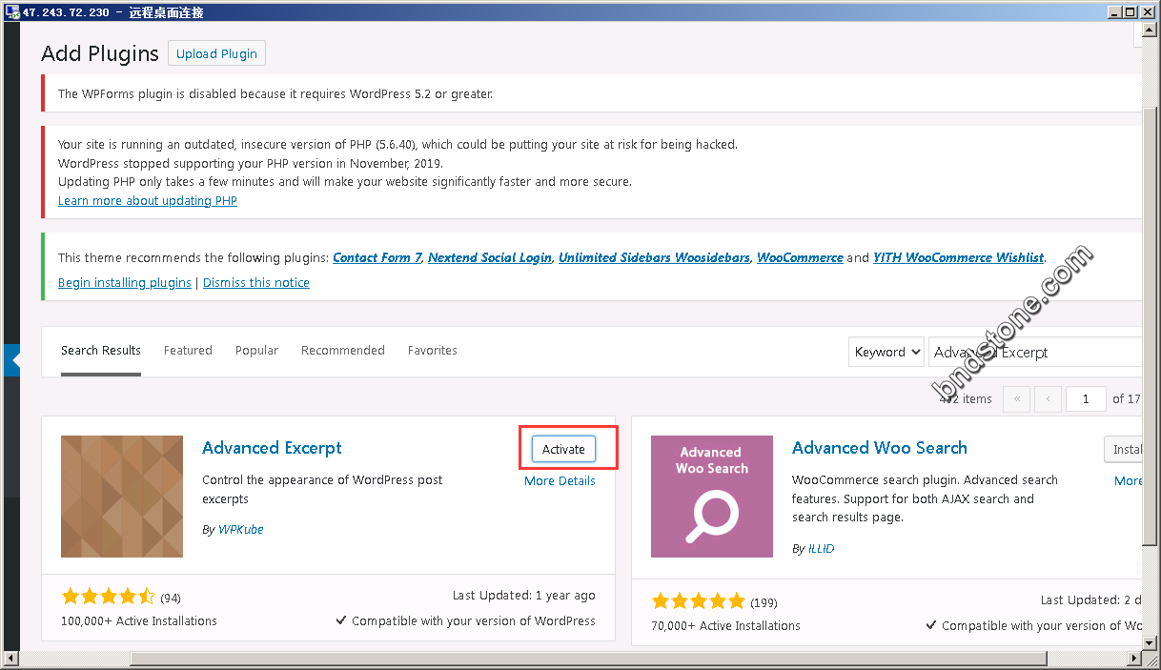Viewport: 1161px width, 670px height.
Task: Follow the Nextend Social Login link
Action: click(x=490, y=257)
